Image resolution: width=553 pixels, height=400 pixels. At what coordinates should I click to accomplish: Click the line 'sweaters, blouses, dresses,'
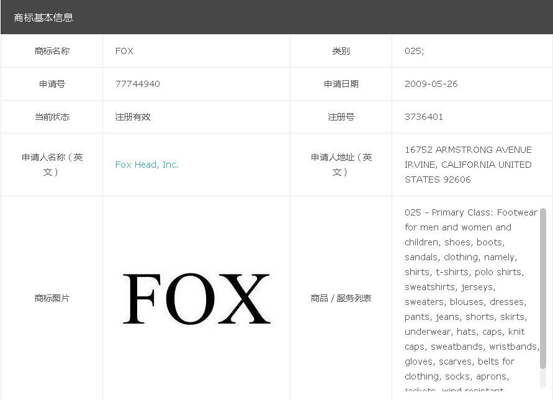(x=465, y=302)
